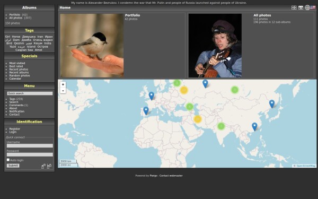Screen dimensions: 318x199
Task: Select the Caspian Sea tag
Action: coord(24,50)
